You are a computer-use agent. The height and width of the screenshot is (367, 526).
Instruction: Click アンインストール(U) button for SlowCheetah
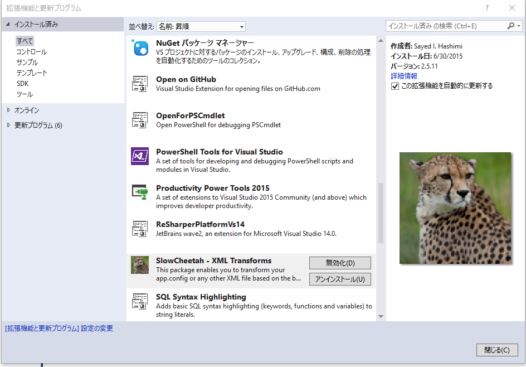(340, 279)
